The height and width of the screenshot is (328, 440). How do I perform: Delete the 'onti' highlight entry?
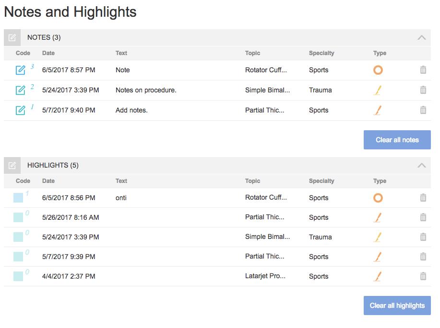coord(423,198)
